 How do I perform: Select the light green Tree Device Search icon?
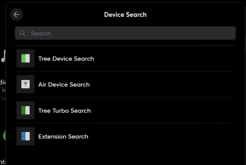25,58
